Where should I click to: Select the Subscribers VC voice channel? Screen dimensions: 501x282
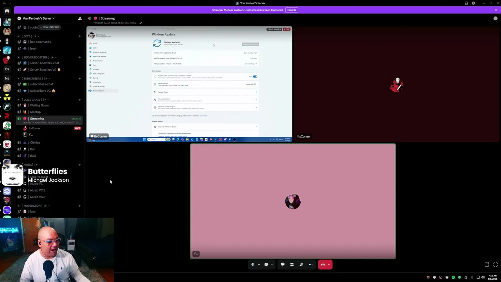[x=49, y=91]
